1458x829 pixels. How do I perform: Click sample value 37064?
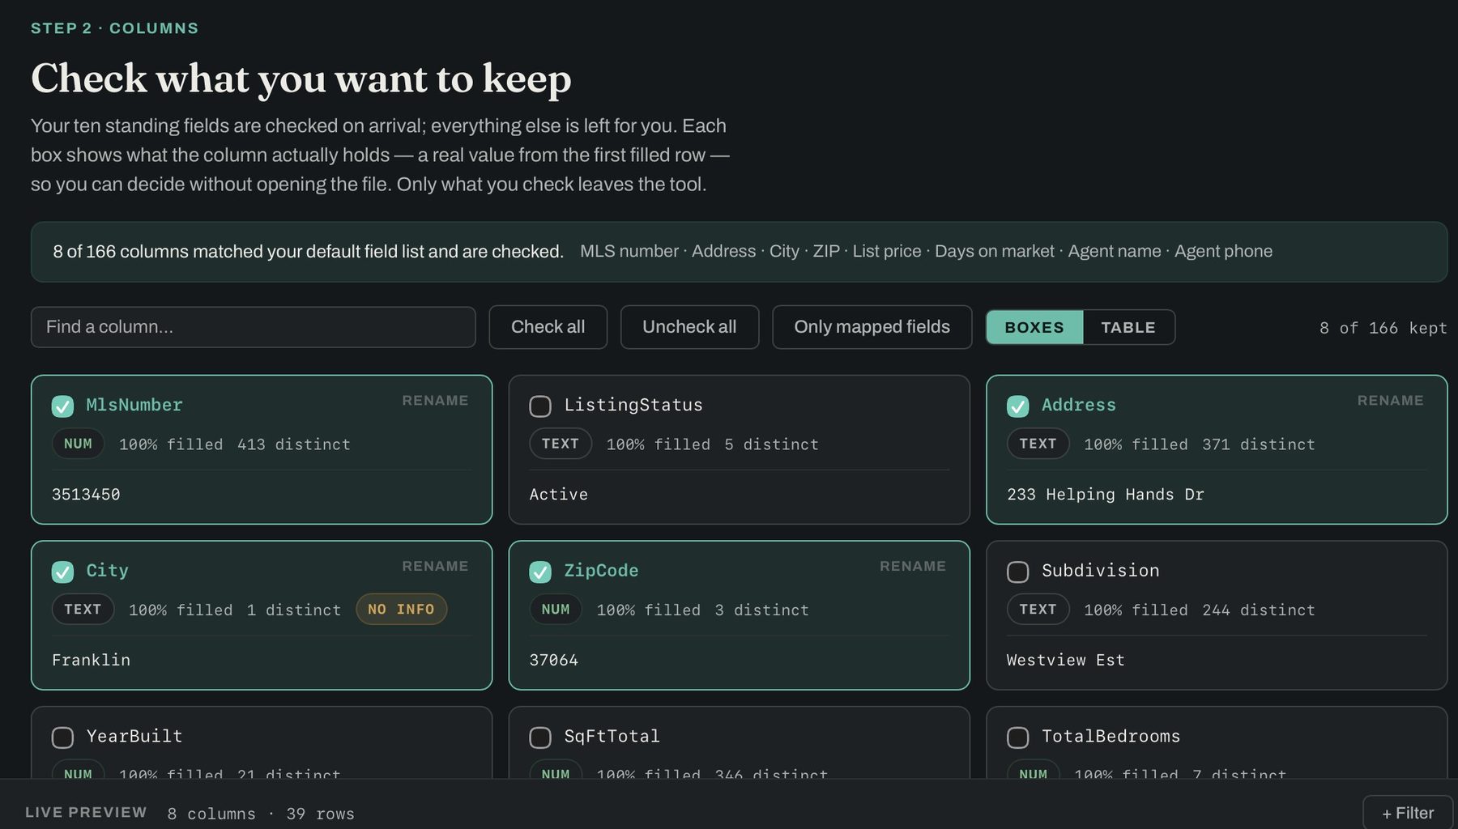click(554, 661)
